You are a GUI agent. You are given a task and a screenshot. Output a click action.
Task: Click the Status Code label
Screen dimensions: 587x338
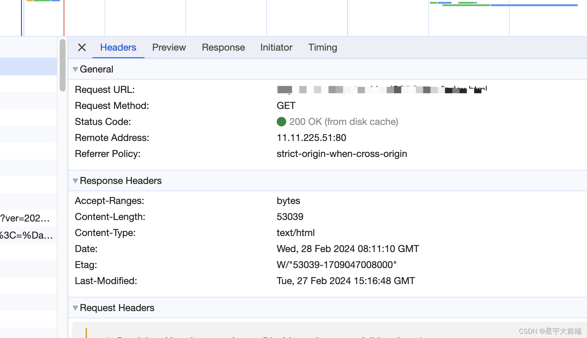pyautogui.click(x=103, y=122)
